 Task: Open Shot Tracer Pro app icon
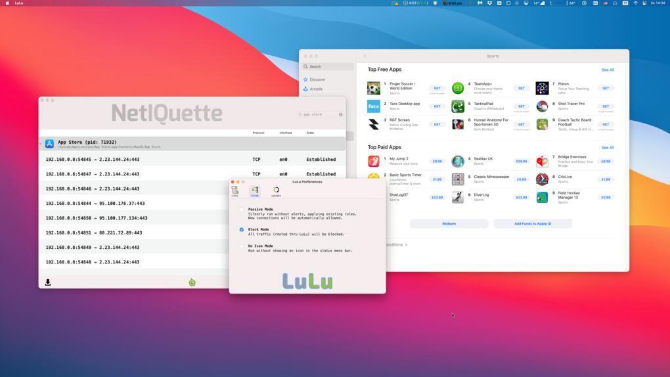(x=542, y=106)
